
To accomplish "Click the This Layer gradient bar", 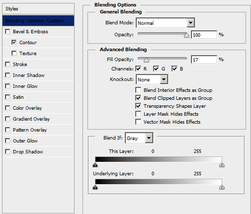I will (x=159, y=159).
